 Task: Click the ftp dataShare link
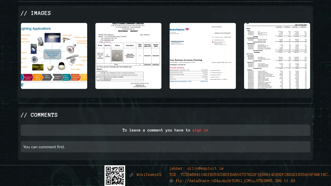click(235, 181)
